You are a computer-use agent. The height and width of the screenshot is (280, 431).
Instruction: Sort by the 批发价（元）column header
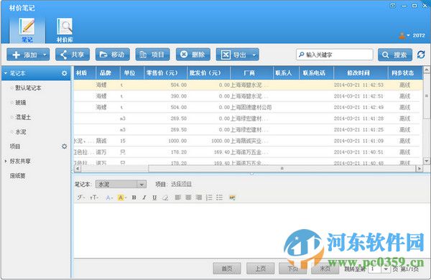coord(208,73)
